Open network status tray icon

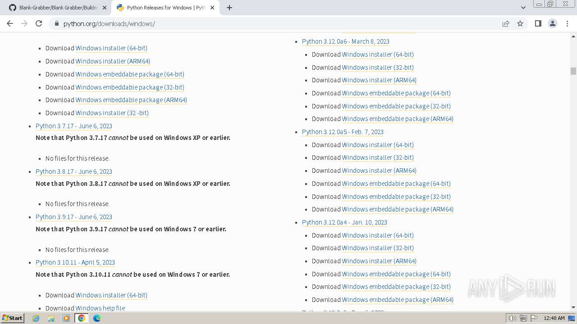click(x=523, y=318)
